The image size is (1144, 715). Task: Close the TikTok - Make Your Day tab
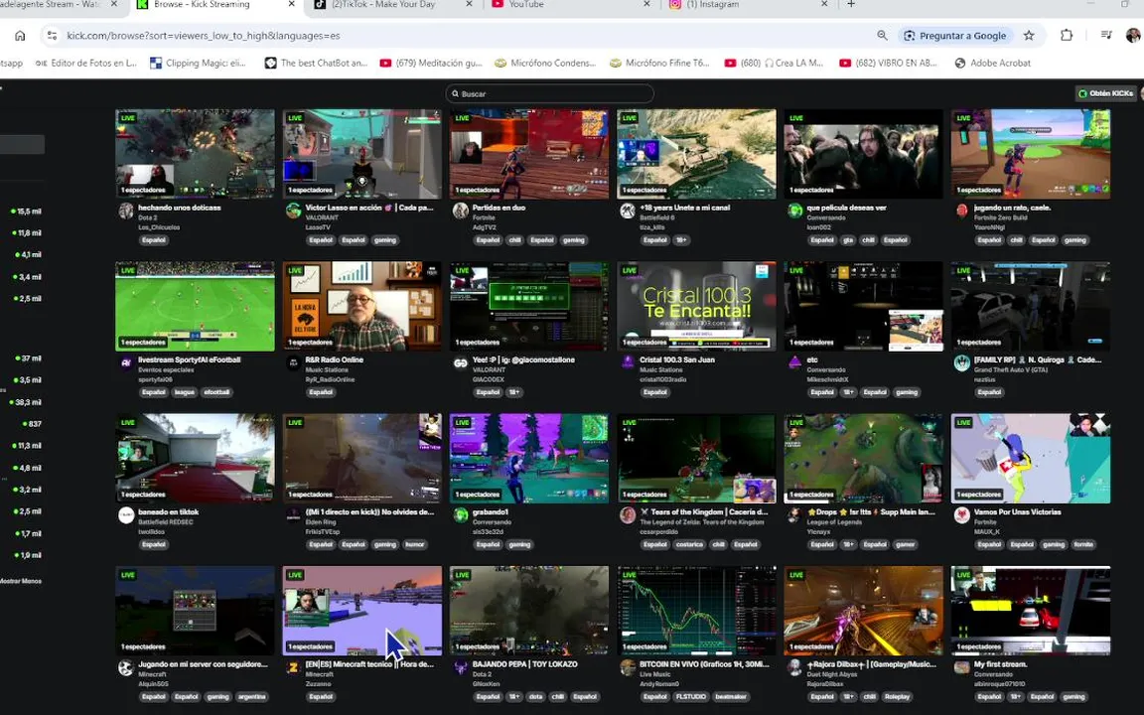[469, 4]
